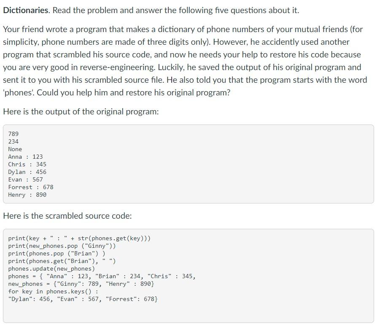
Task: Click the 'new_phones = {' assignment line
Action: (81, 284)
